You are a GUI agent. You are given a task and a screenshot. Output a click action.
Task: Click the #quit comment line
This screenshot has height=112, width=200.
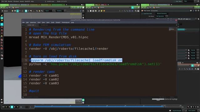[34, 91]
